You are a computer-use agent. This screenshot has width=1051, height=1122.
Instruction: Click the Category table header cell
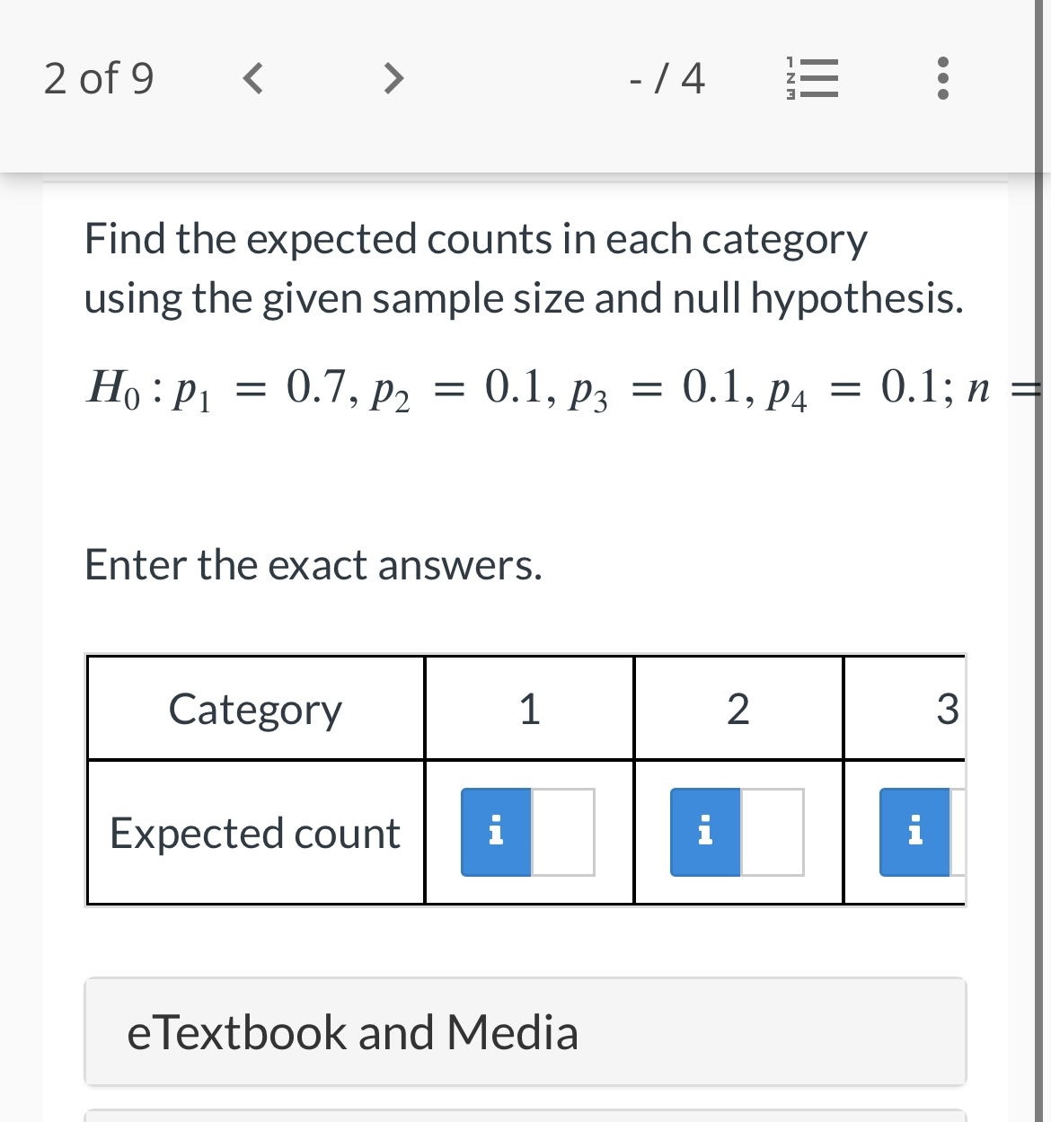255,709
